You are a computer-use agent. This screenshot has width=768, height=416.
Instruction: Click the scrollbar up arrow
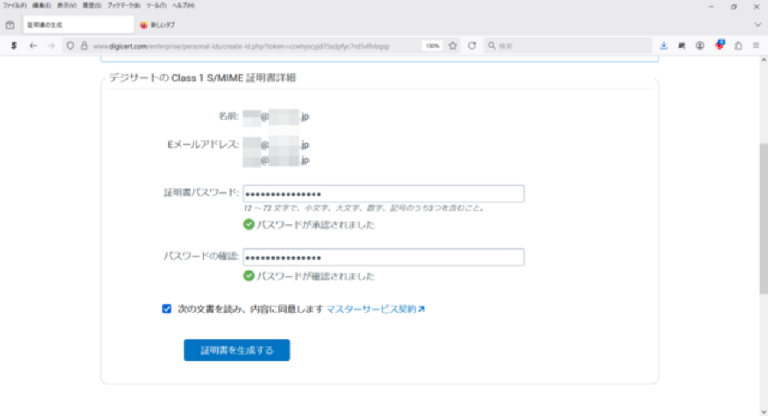[x=763, y=60]
